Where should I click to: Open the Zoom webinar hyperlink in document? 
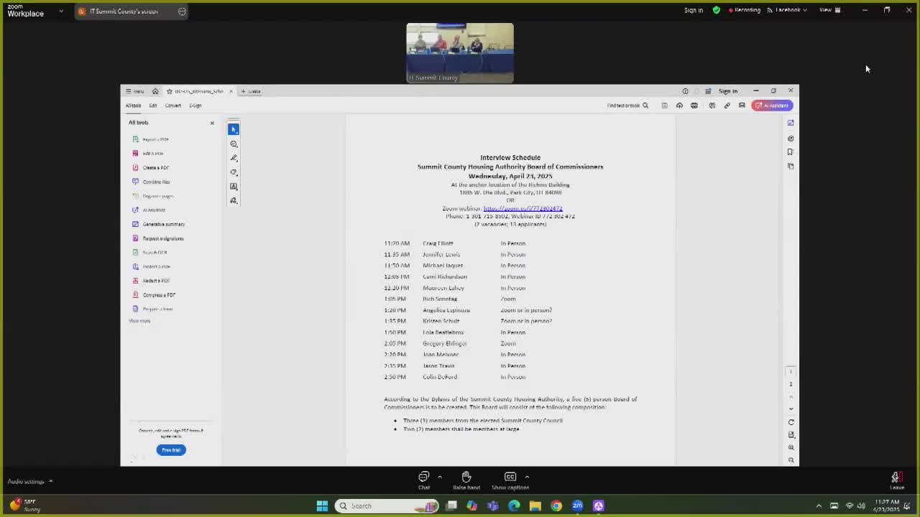523,208
